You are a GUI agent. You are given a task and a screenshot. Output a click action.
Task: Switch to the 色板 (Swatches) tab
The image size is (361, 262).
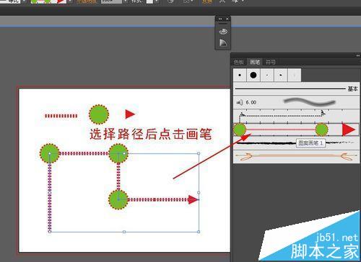pos(239,63)
